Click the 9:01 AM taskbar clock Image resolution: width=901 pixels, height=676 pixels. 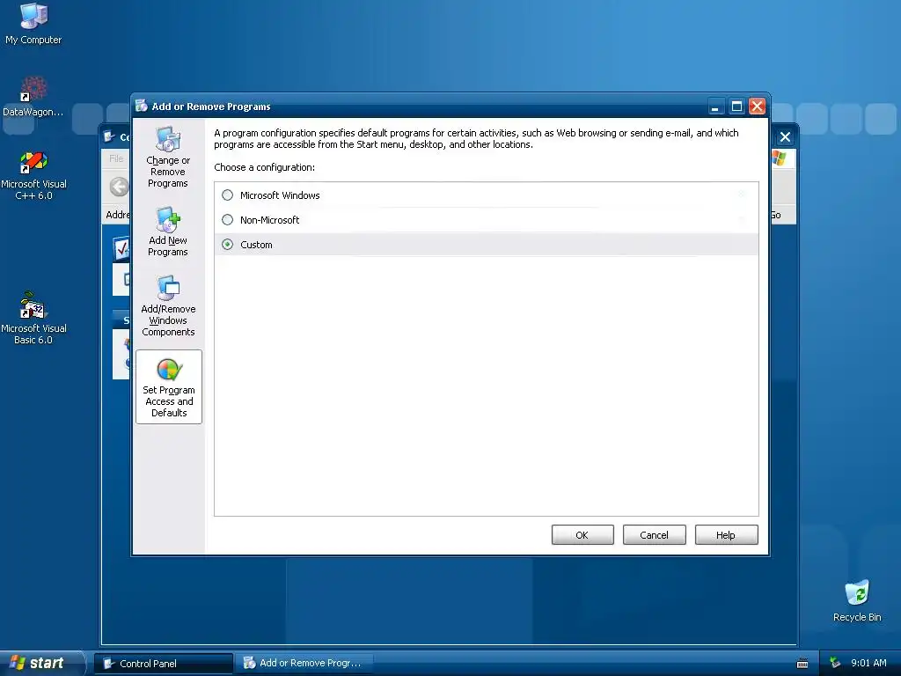pyautogui.click(x=868, y=663)
